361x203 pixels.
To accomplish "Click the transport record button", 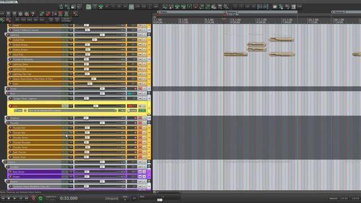I will (33, 198).
